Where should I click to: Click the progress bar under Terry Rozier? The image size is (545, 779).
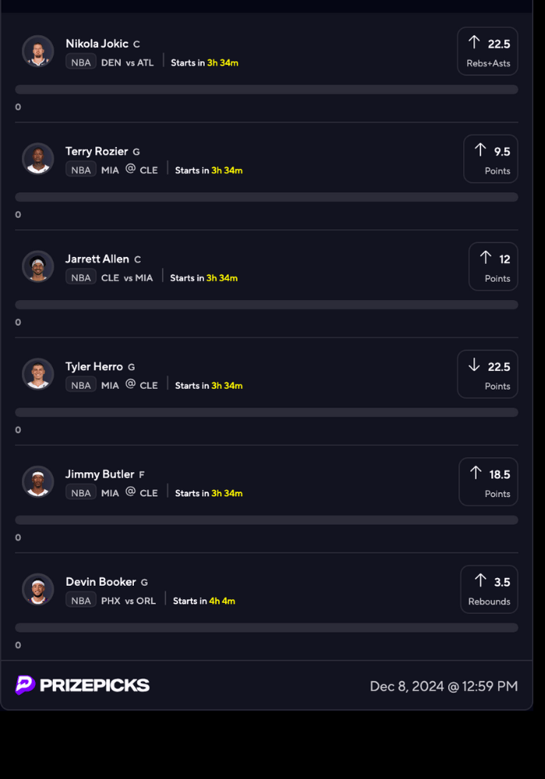point(266,197)
